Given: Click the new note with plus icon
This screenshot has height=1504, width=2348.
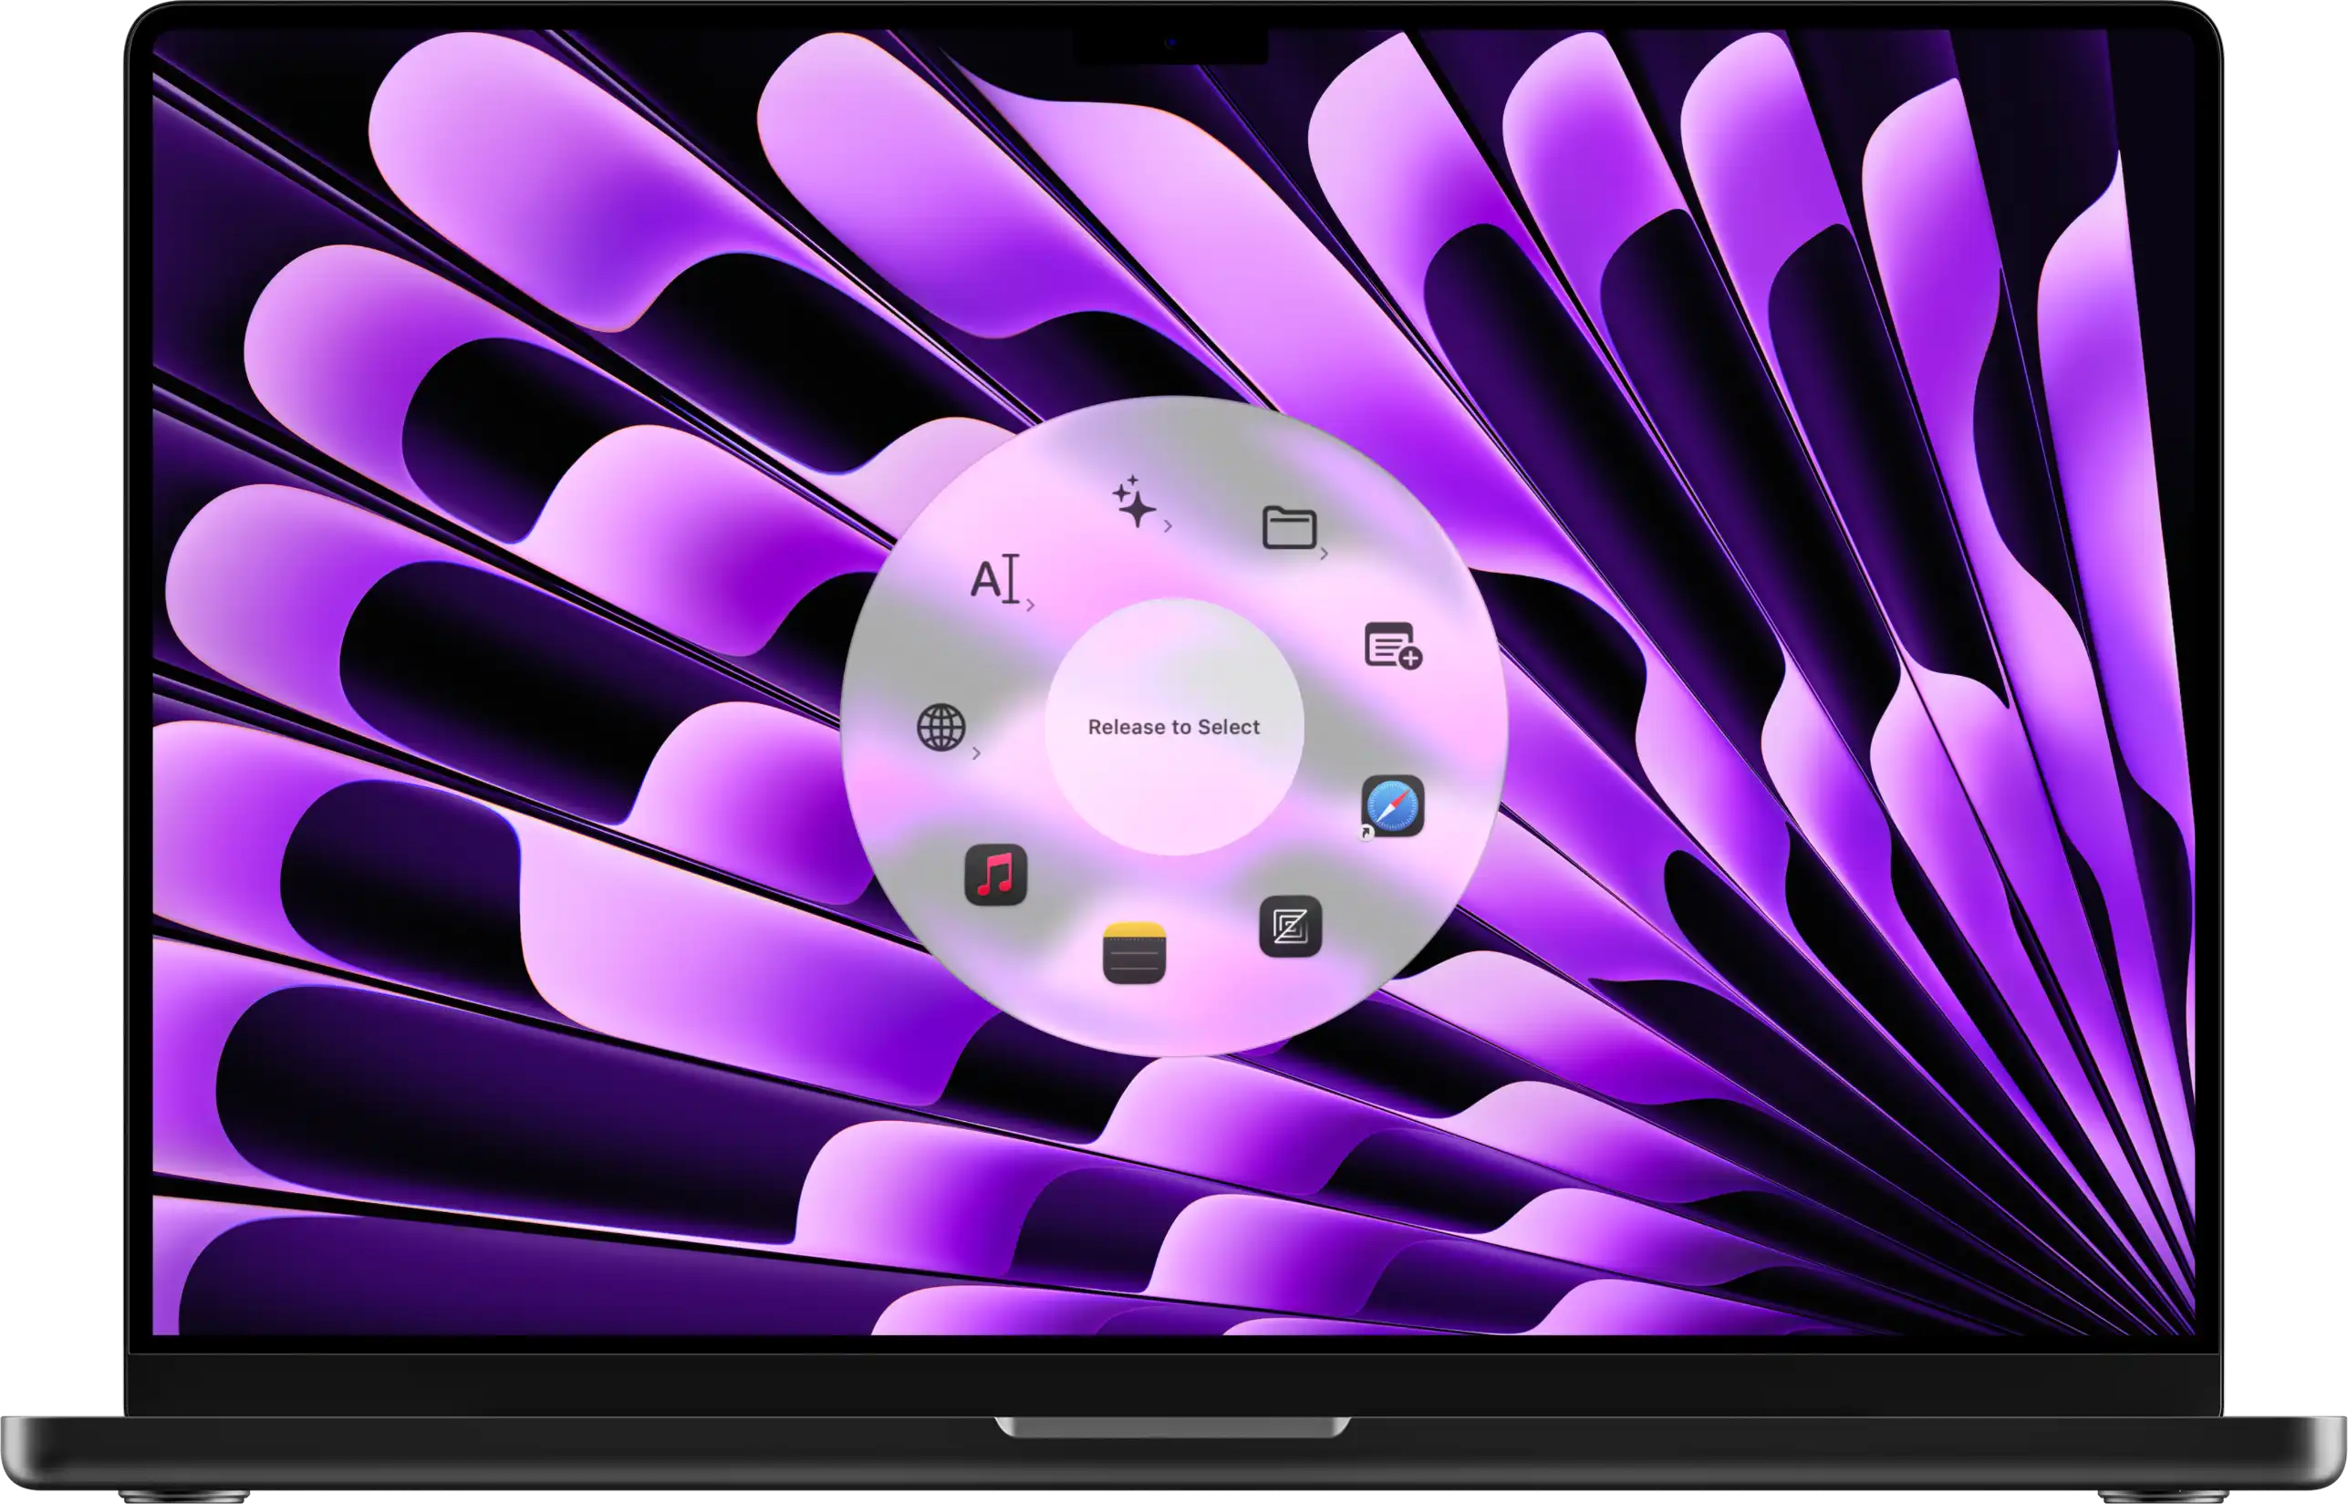Looking at the screenshot, I should click(x=1393, y=646).
